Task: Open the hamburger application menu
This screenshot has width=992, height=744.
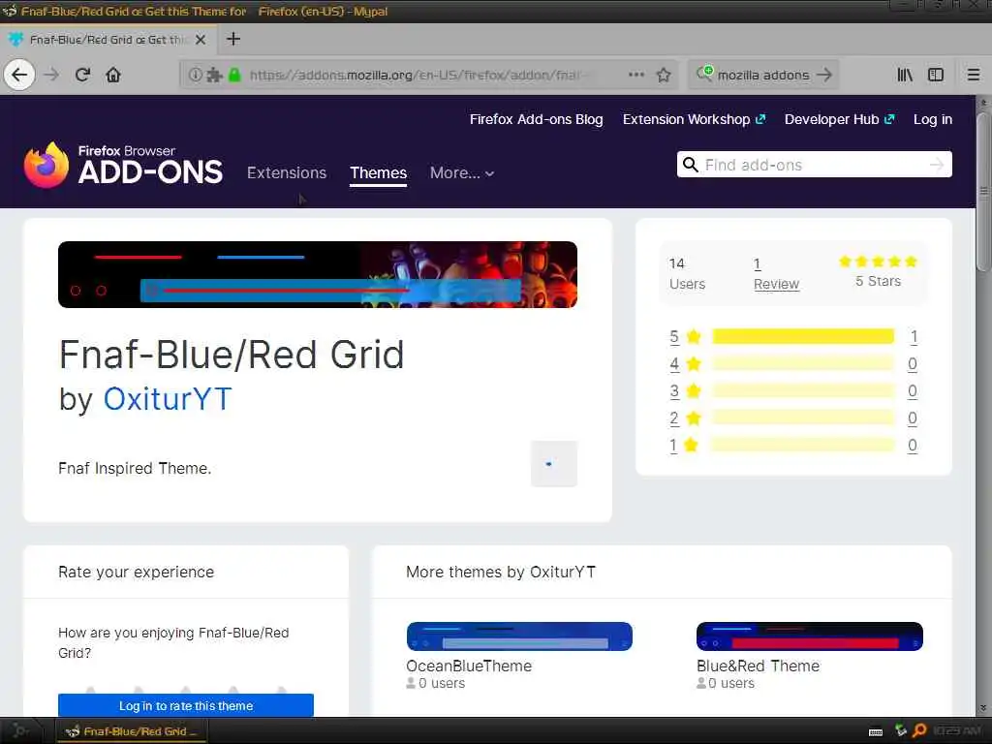Action: (x=974, y=75)
